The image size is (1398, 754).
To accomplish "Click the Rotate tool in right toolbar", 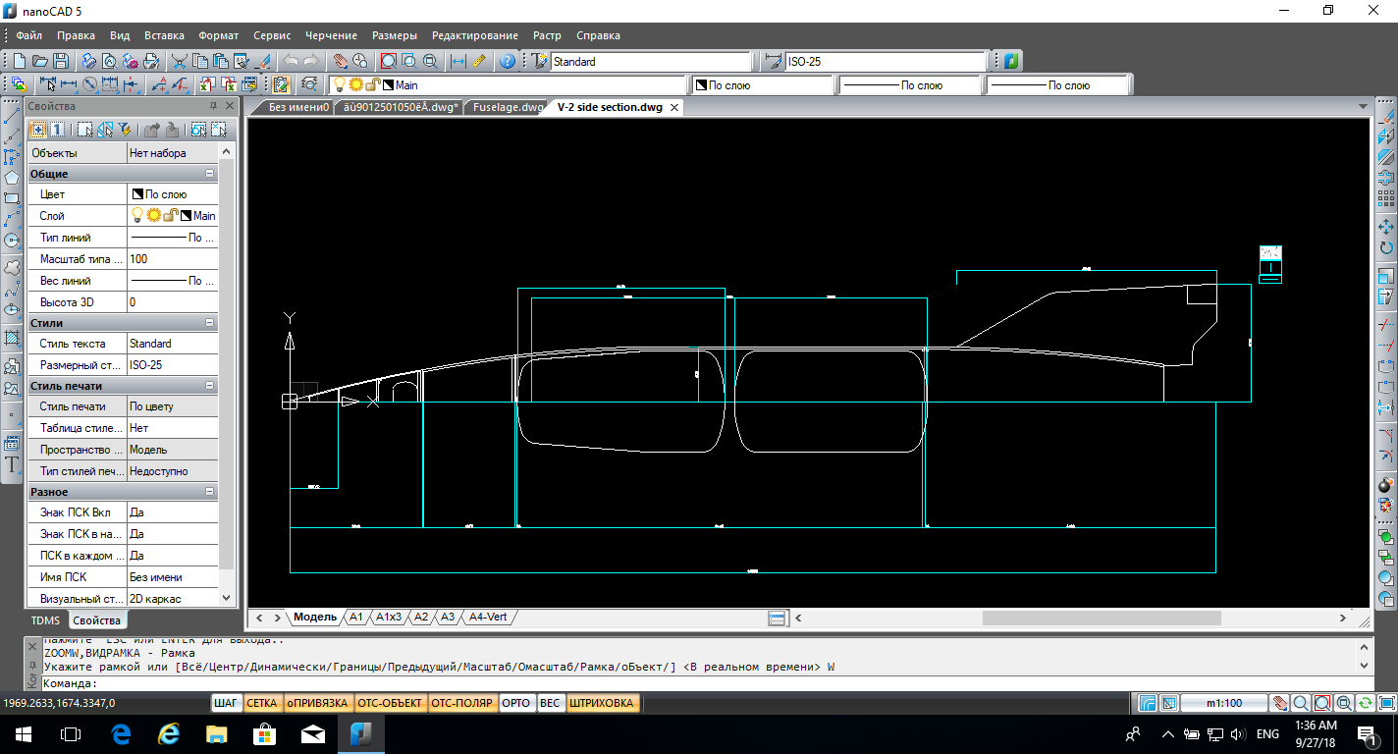I will [1386, 247].
